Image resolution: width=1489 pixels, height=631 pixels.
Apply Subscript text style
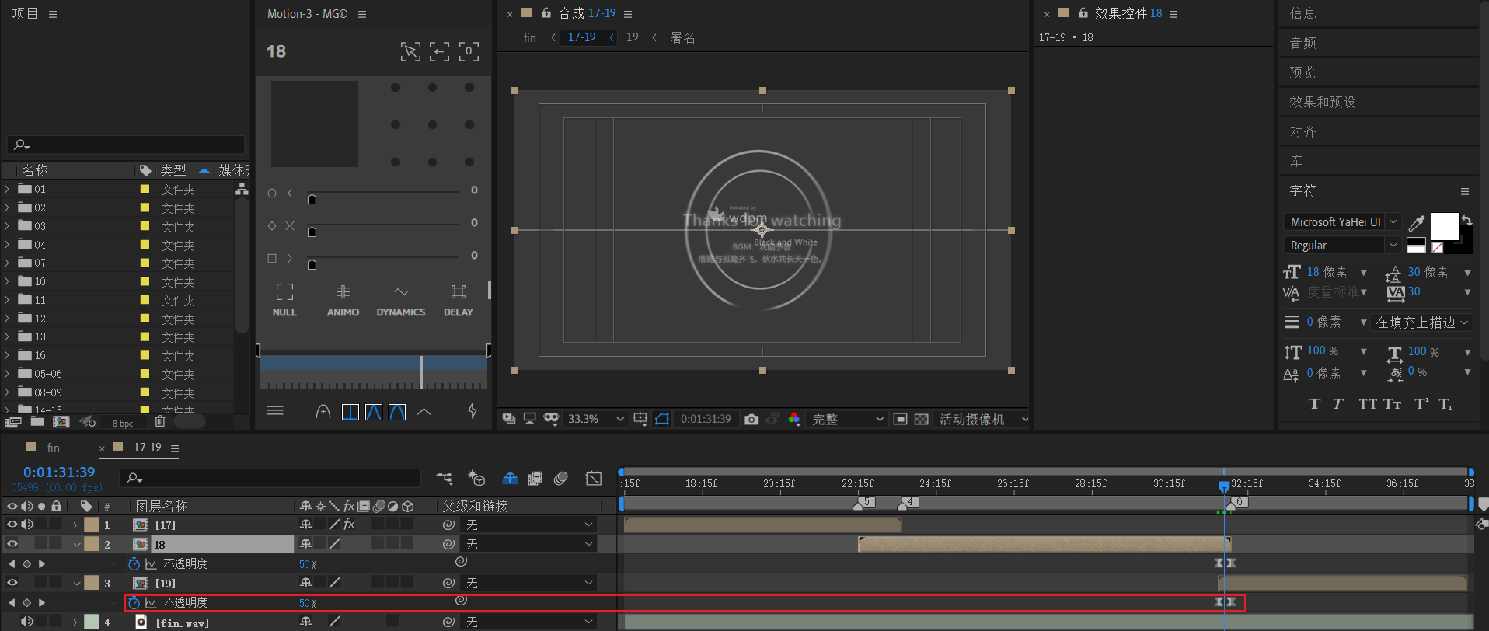point(1445,403)
